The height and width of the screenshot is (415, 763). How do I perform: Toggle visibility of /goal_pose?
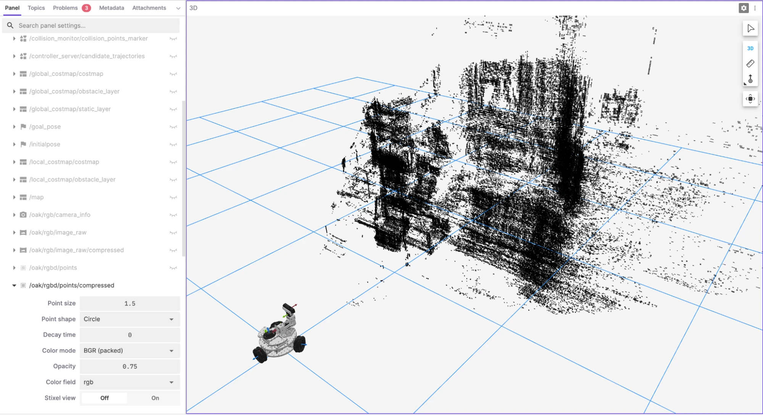pyautogui.click(x=173, y=127)
